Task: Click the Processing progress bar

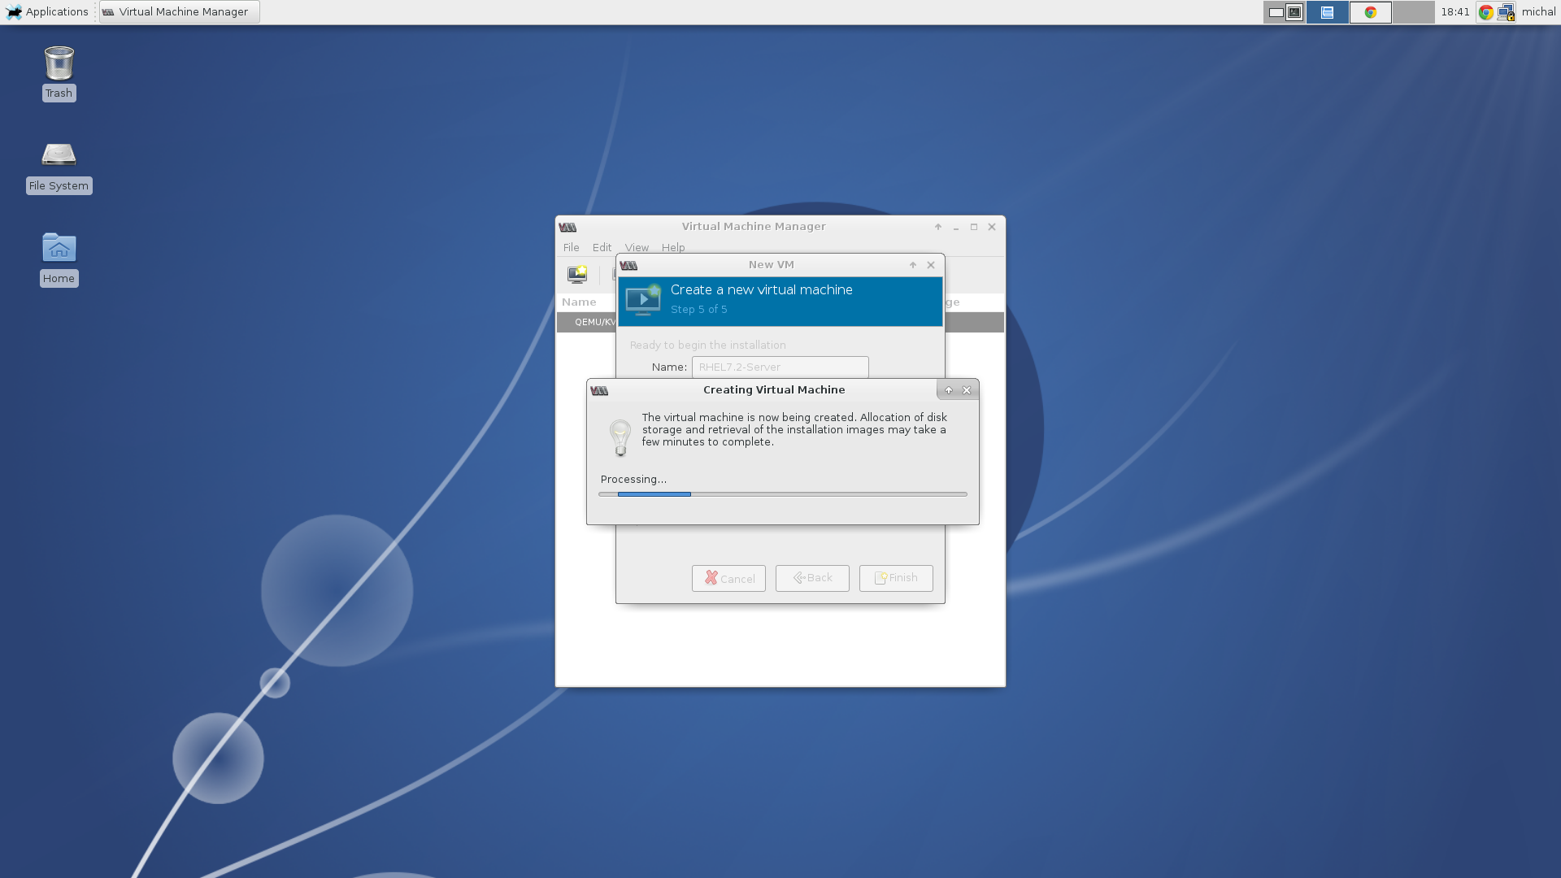Action: click(x=783, y=493)
